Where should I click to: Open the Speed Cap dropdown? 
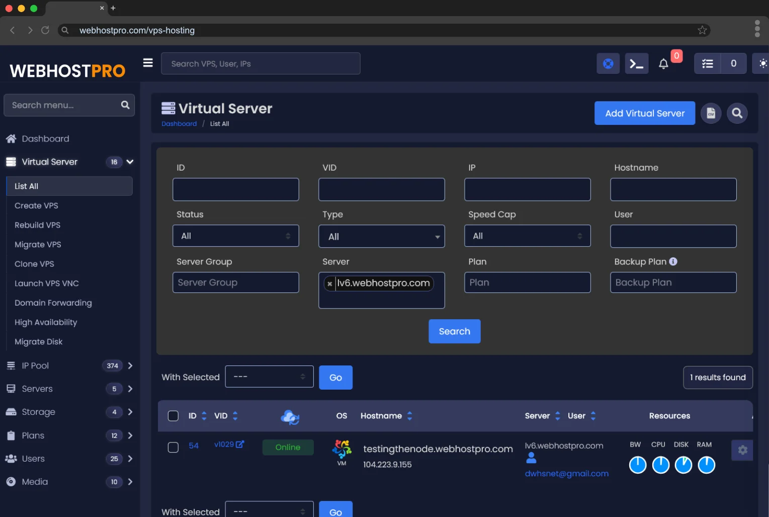[528, 236]
